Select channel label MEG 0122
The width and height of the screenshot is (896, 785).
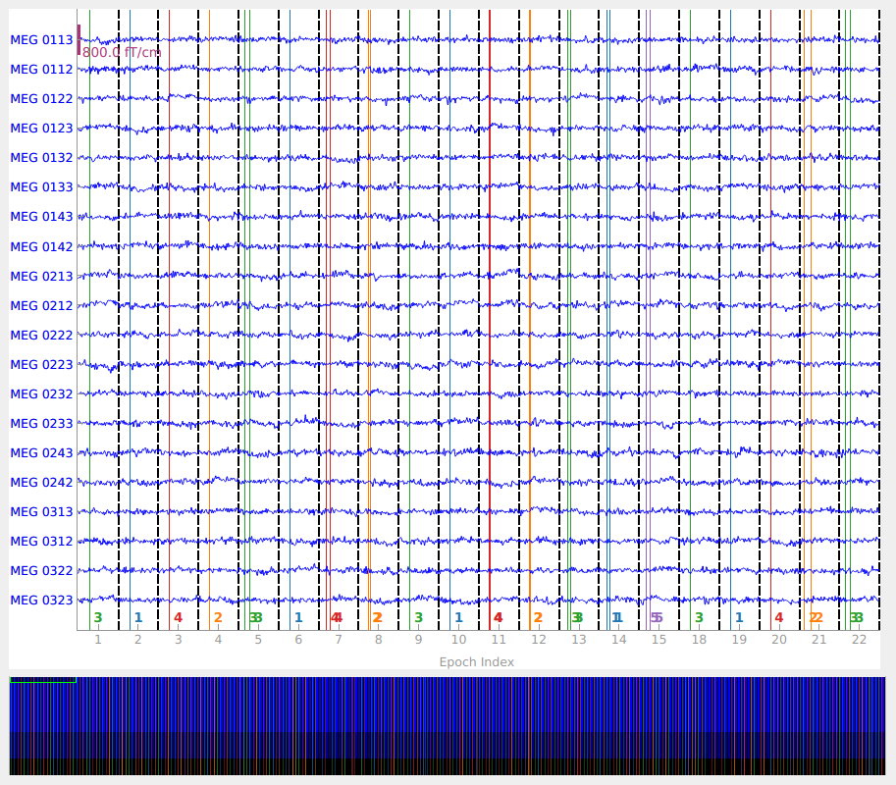42,99
